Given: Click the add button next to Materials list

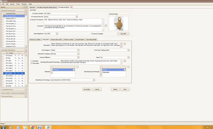Looking at the screenshot, I should pos(78,67).
